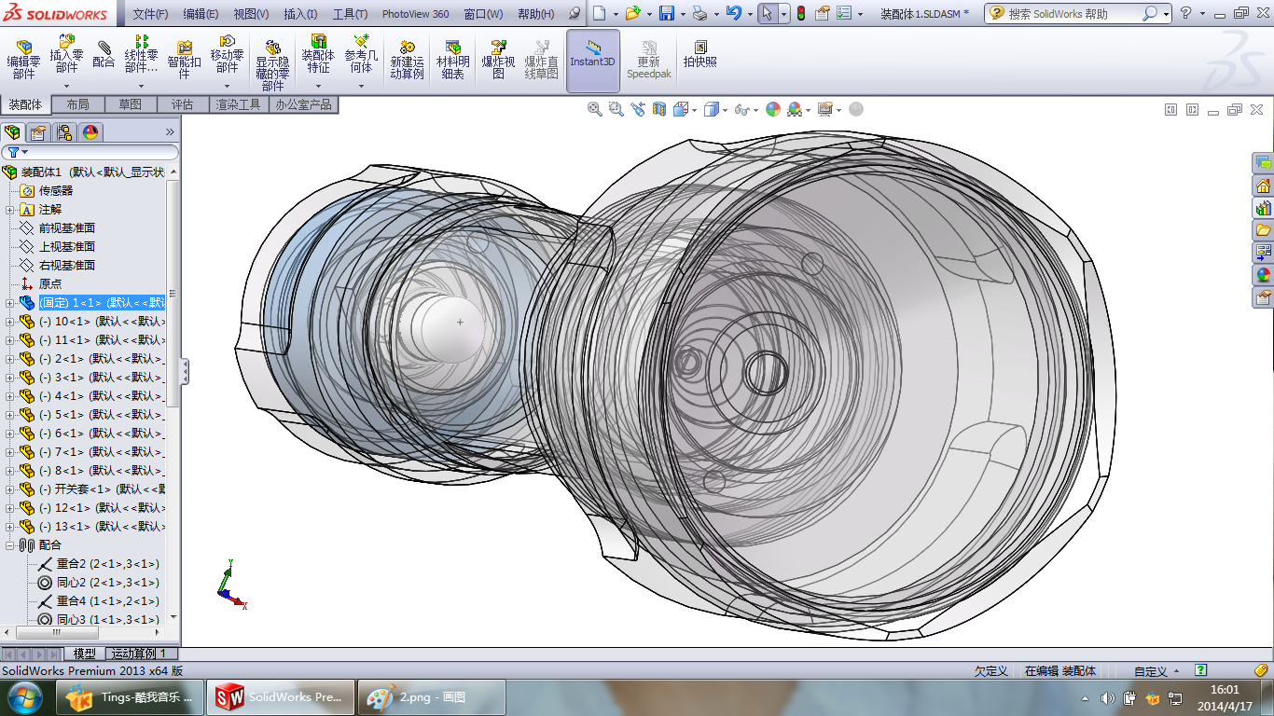Open the ConfigurationManager panel tab

tap(64, 132)
